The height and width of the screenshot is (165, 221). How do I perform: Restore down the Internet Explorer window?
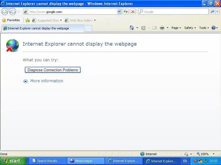211,4
